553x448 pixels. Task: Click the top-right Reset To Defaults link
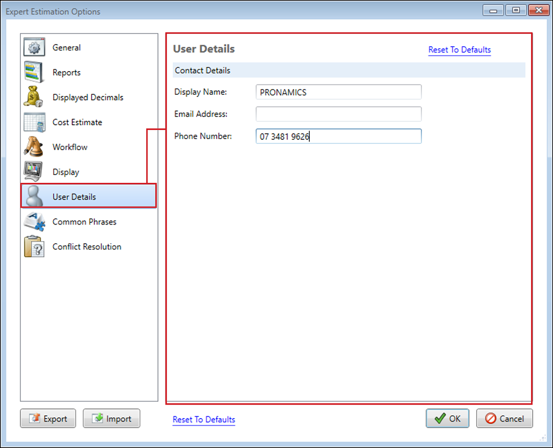(459, 50)
